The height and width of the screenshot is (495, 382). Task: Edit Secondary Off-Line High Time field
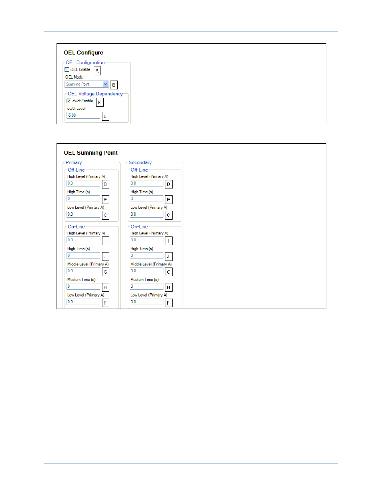tap(147, 199)
